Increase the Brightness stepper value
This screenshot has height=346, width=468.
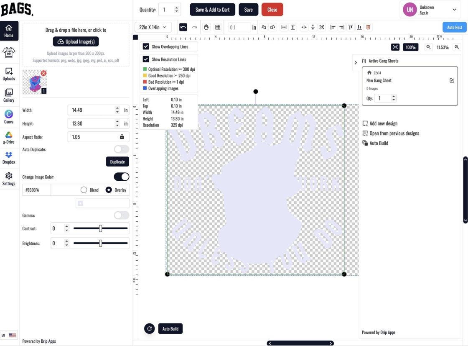[66, 241]
